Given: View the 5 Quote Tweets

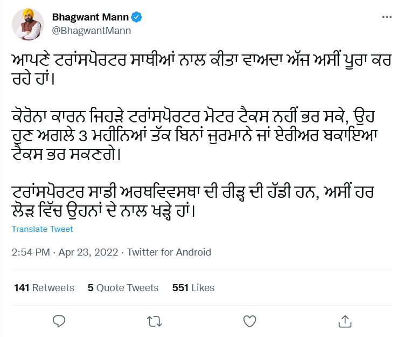Looking at the screenshot, I should (123, 288).
